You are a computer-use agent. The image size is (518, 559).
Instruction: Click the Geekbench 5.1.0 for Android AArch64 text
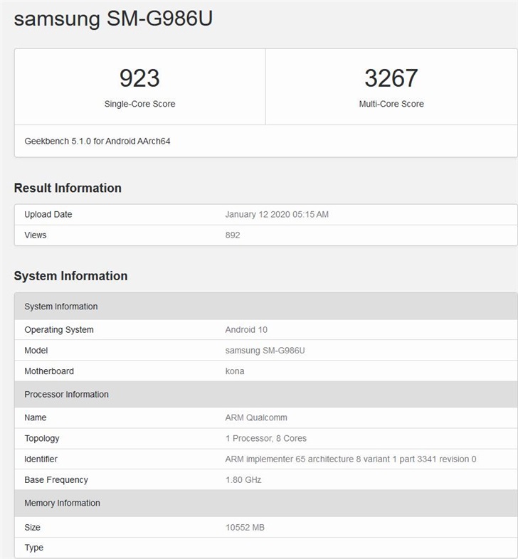pyautogui.click(x=97, y=141)
